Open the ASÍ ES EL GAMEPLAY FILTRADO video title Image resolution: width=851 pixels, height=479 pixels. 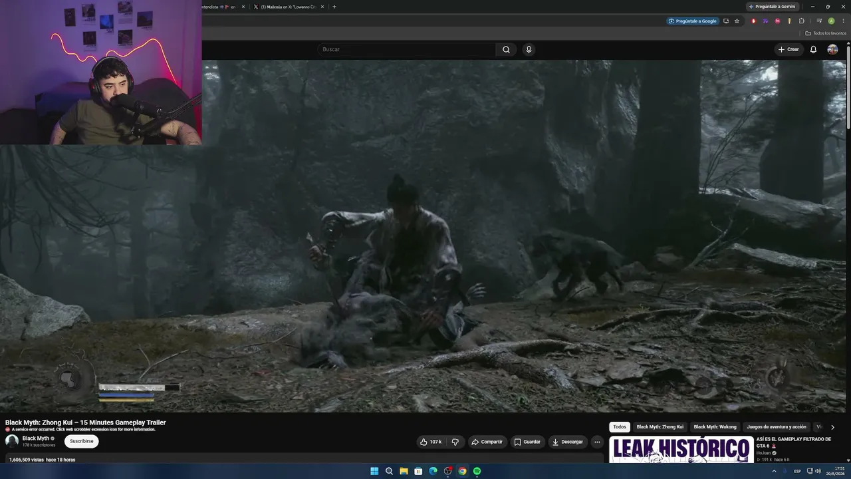pyautogui.click(x=794, y=442)
